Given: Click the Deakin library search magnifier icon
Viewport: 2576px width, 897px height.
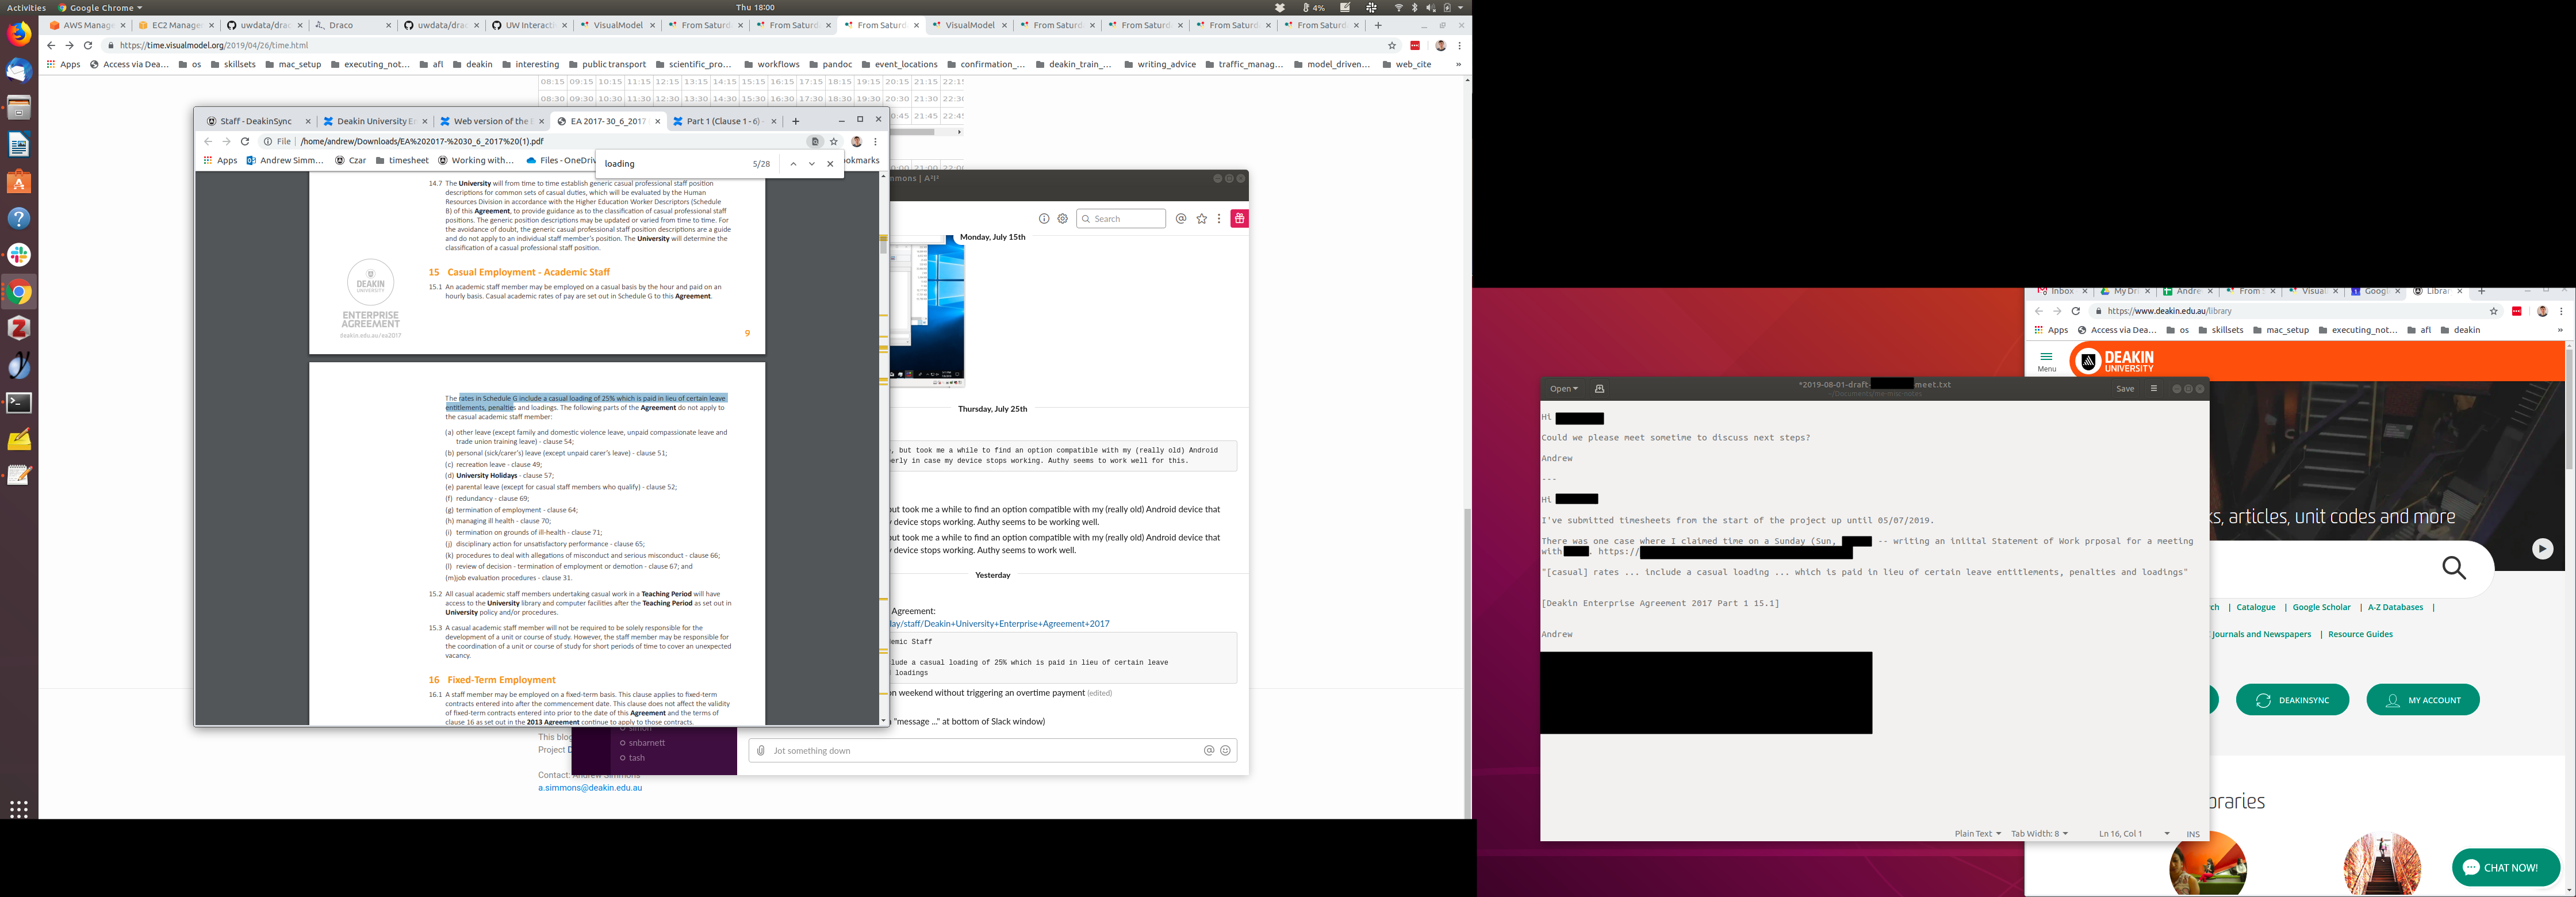Looking at the screenshot, I should 2453,568.
